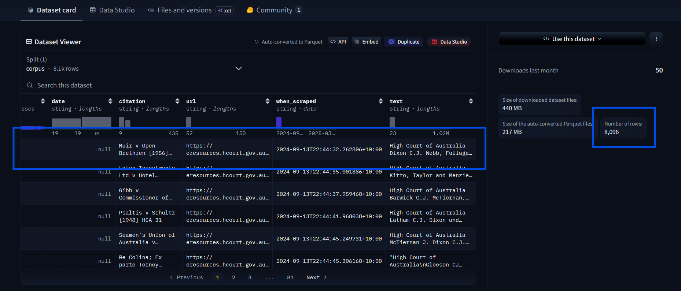Open the Use this dataset dropdown
This screenshot has height=291, width=681.
click(x=572, y=39)
